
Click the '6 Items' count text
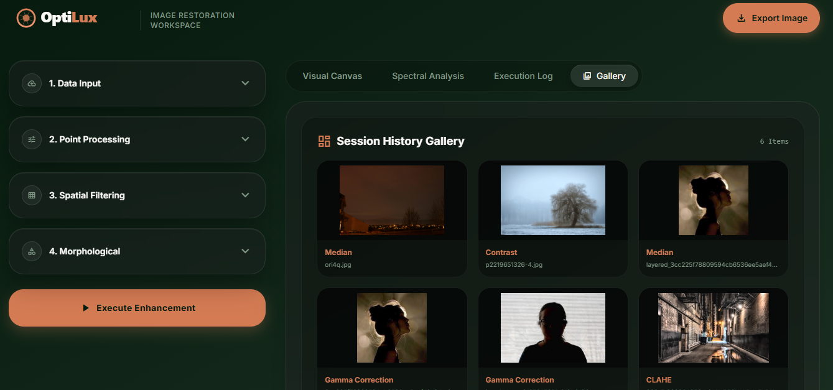[x=774, y=141]
